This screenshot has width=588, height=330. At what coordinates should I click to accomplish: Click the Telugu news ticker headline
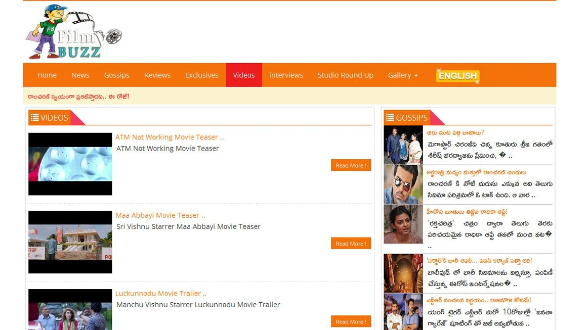point(78,96)
